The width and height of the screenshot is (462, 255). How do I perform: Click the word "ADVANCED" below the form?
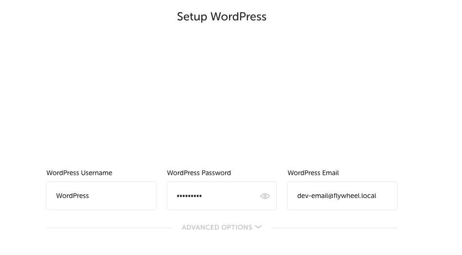click(200, 227)
